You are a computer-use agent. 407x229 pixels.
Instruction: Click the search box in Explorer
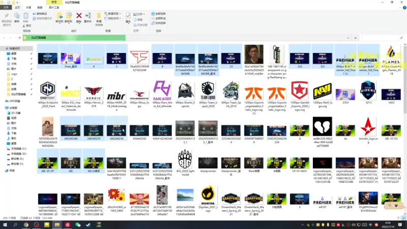pyautogui.click(x=383, y=38)
